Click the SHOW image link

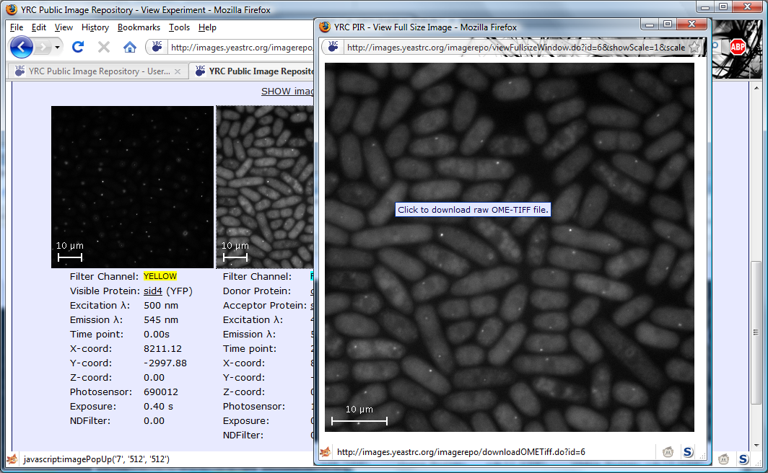pos(287,91)
